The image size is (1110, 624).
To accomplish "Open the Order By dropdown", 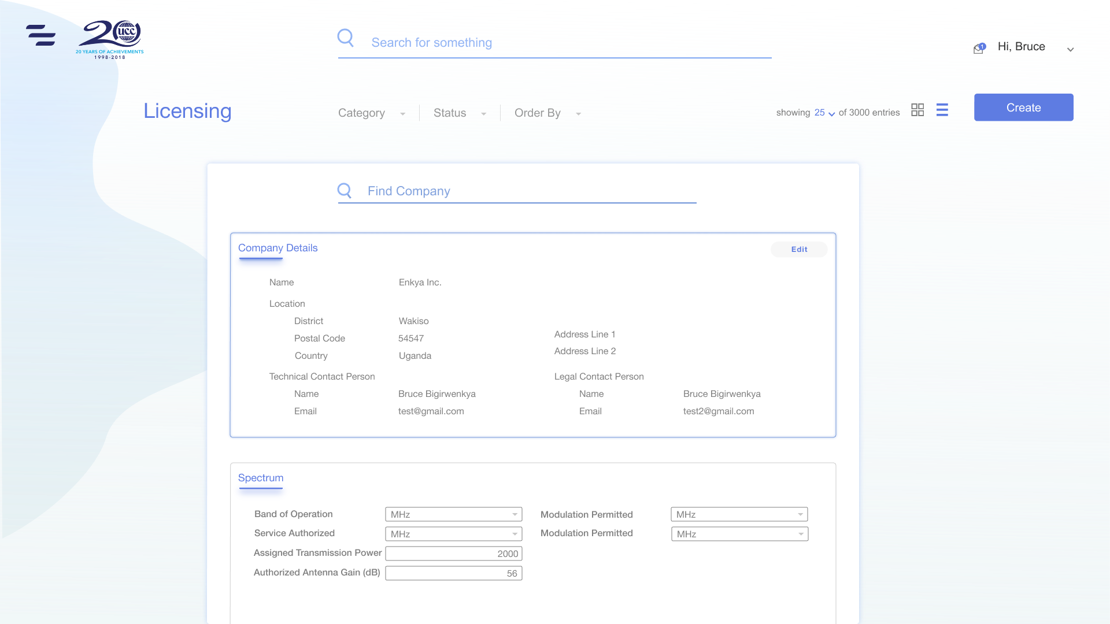I will click(547, 113).
